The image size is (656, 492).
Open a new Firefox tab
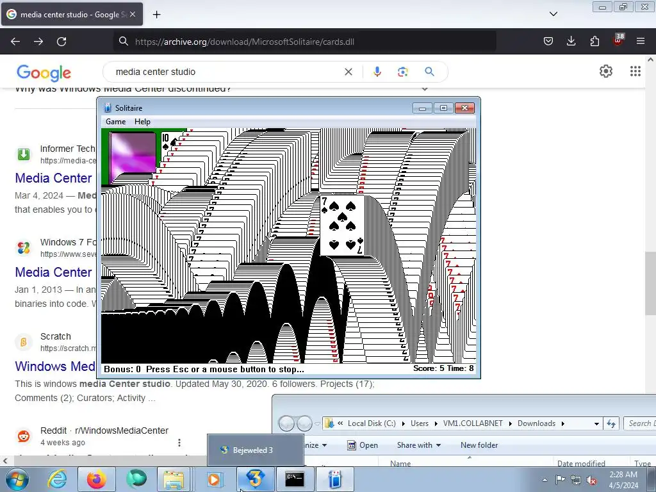click(156, 15)
